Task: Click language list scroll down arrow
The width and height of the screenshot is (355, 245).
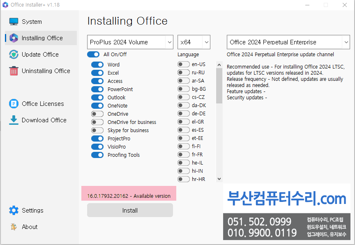Action: coord(219,179)
